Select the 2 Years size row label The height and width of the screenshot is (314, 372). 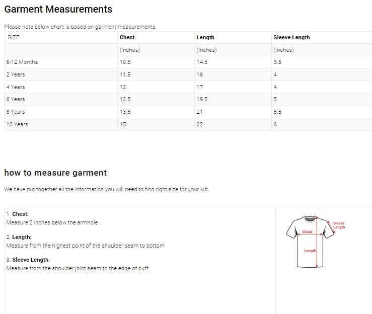[x=16, y=74]
